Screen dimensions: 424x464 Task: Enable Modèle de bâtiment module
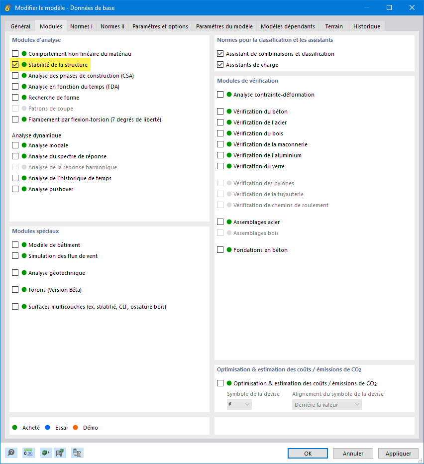pyautogui.click(x=15, y=244)
